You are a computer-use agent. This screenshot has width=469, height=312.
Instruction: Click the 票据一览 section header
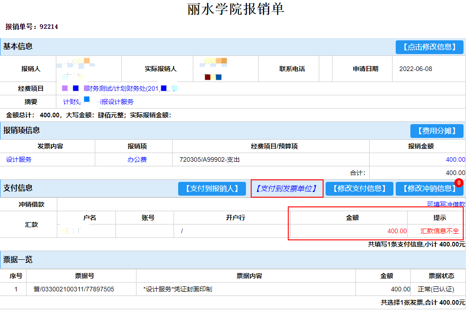[18, 260]
